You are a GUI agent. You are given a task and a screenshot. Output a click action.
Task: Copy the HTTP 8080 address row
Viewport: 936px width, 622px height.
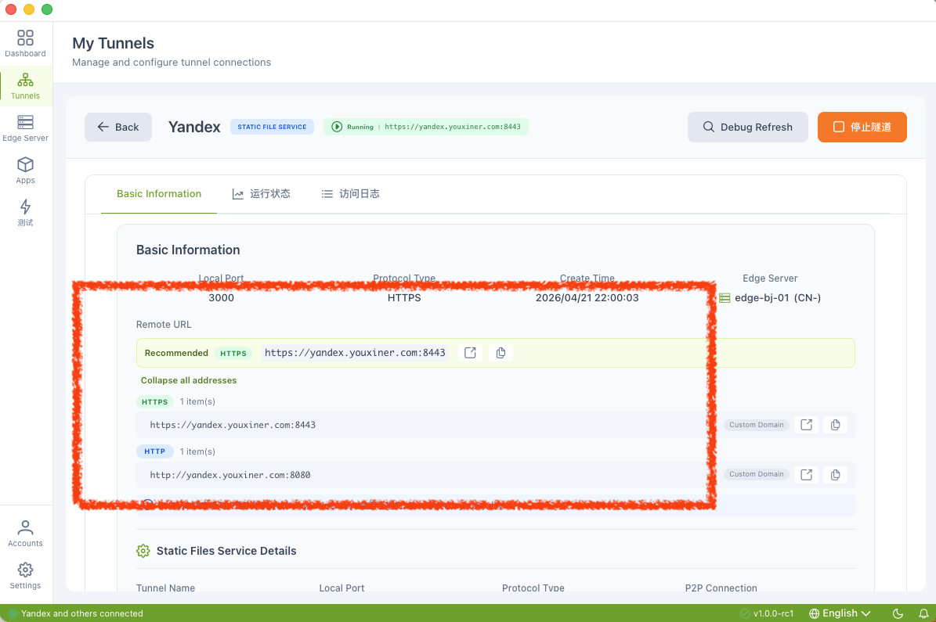click(x=835, y=475)
